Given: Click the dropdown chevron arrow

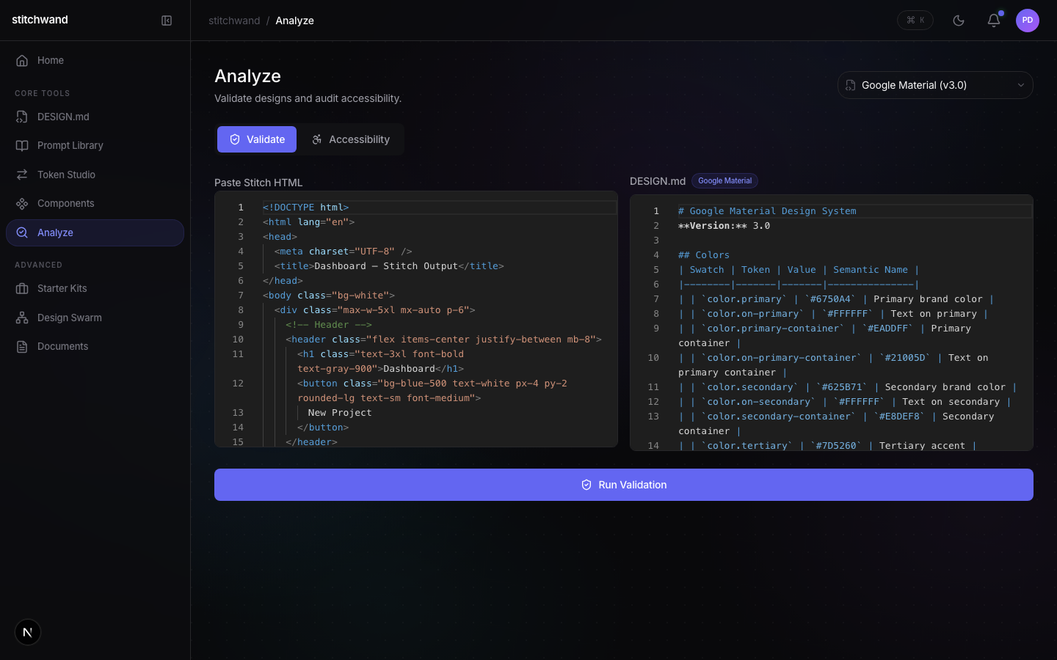Looking at the screenshot, I should [1020, 85].
